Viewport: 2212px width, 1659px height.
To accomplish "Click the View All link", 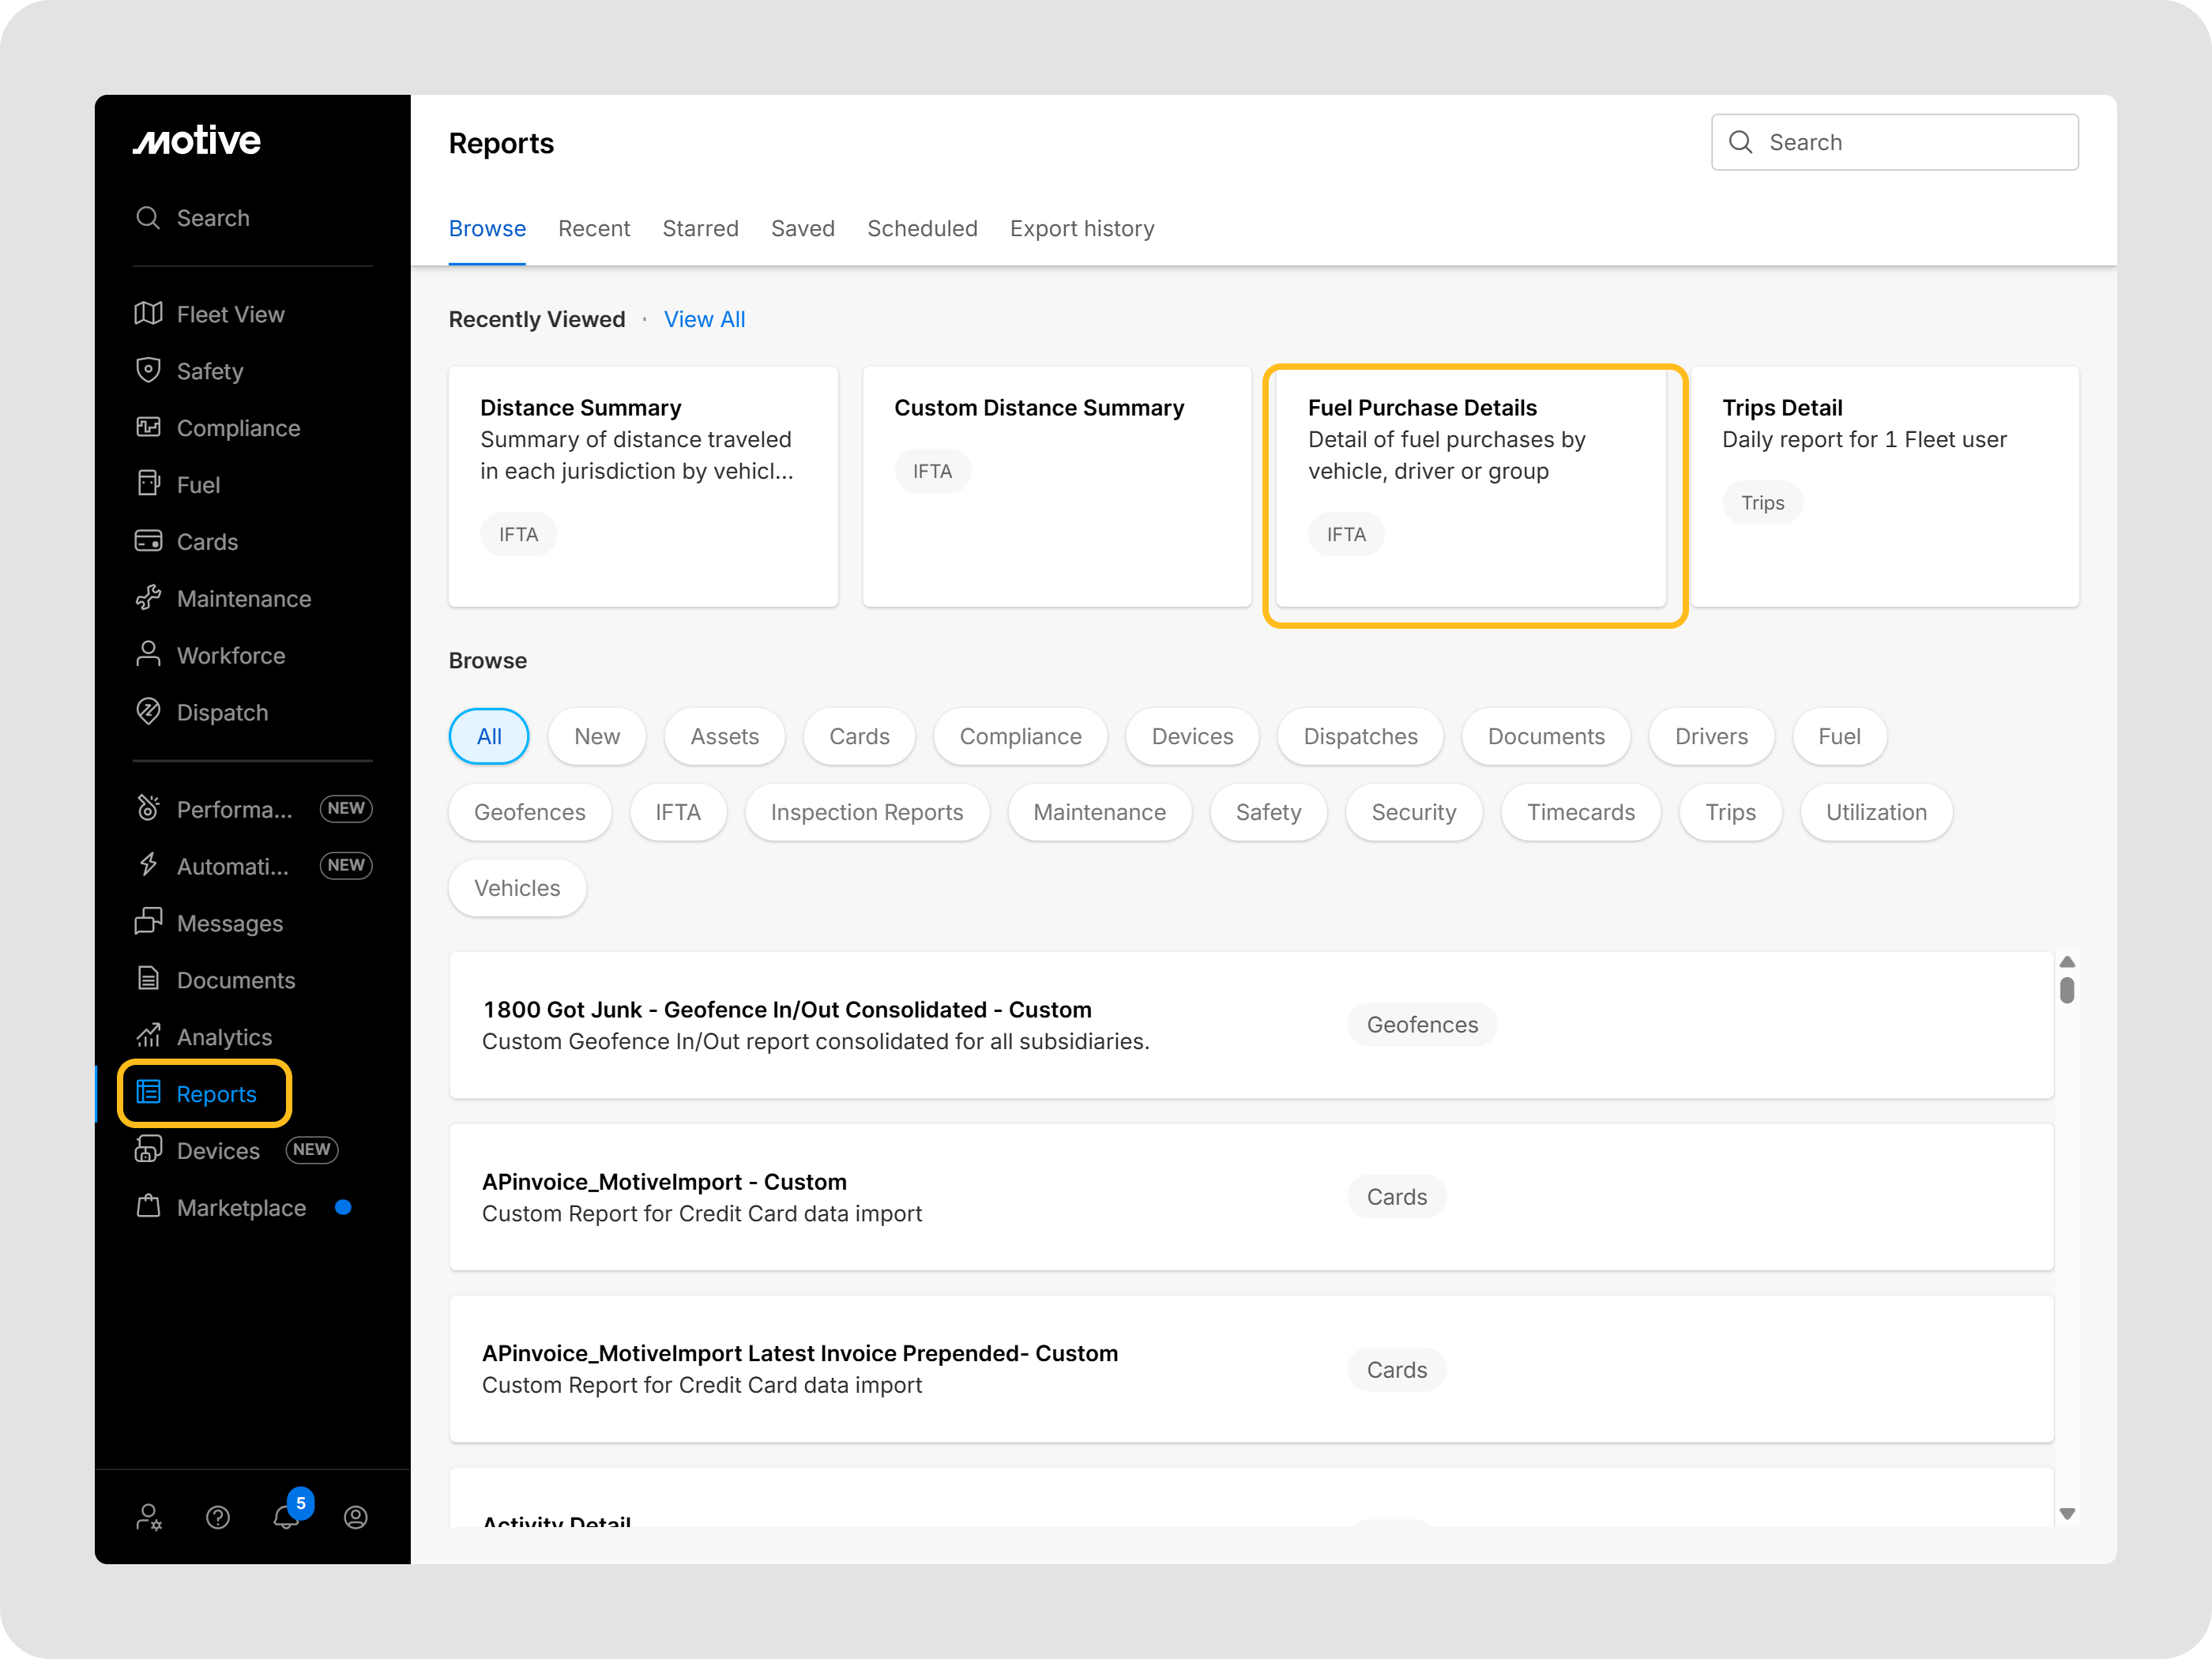I will [x=704, y=319].
